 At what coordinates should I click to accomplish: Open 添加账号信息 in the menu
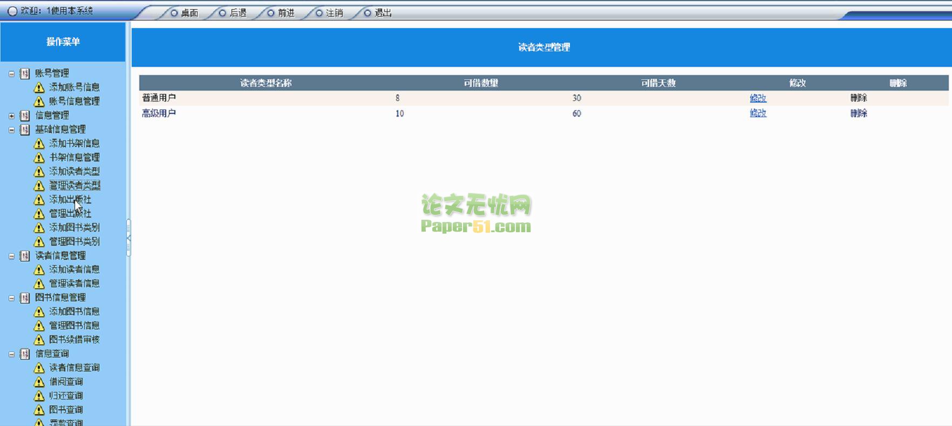[74, 87]
